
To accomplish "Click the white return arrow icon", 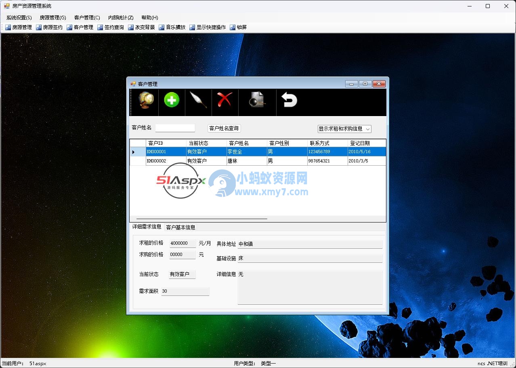I will tap(289, 100).
